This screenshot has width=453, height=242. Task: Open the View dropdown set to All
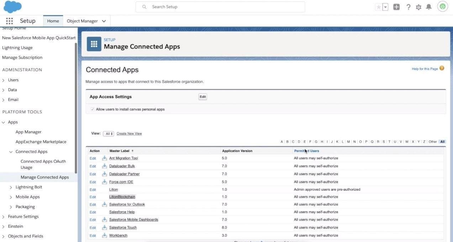(108, 134)
